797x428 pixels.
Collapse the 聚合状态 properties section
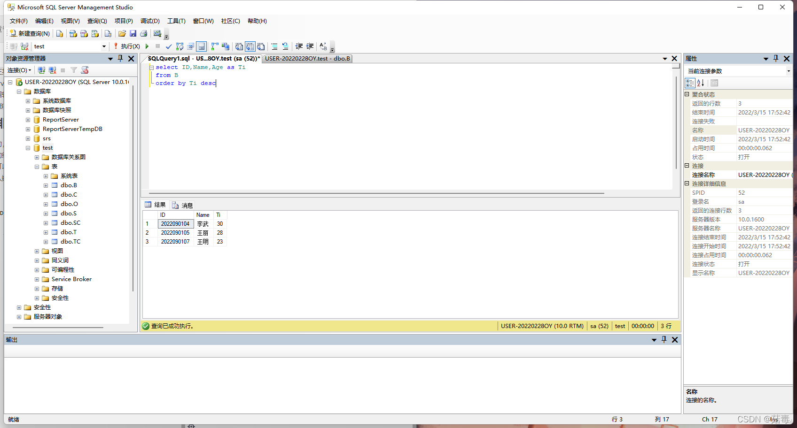coord(687,94)
